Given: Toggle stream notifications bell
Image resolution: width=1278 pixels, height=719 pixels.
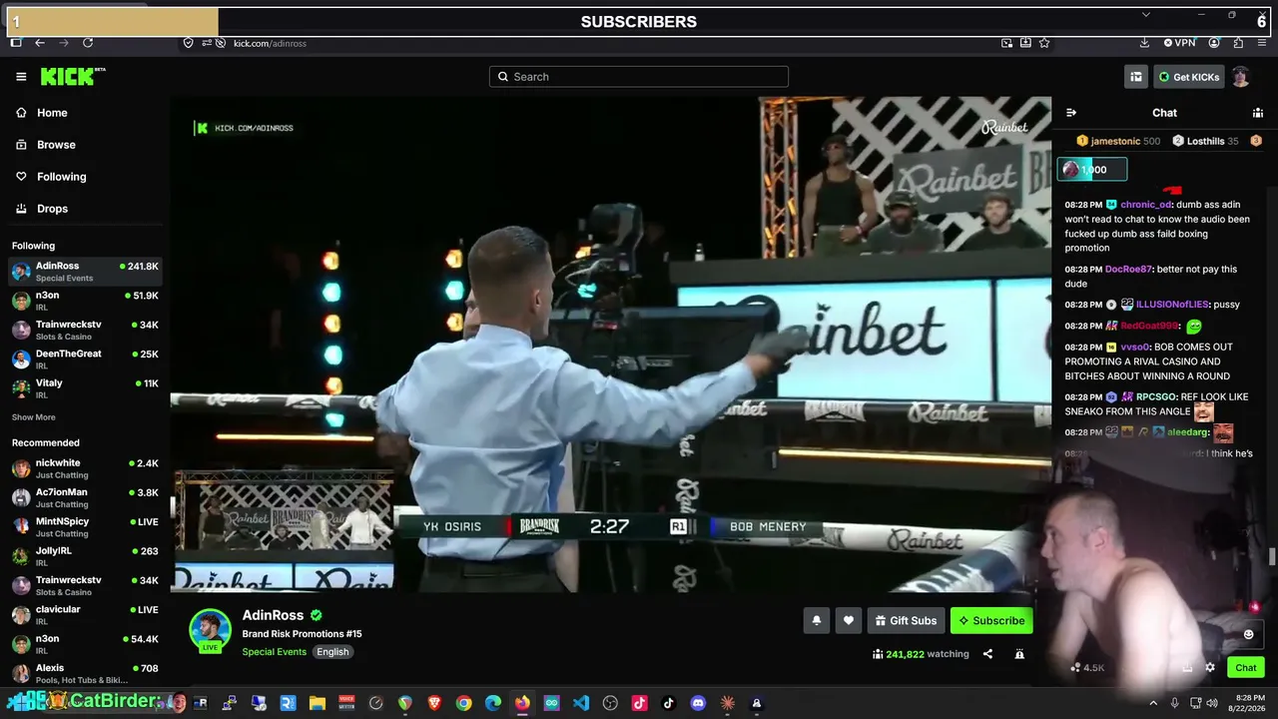Looking at the screenshot, I should 816,620.
